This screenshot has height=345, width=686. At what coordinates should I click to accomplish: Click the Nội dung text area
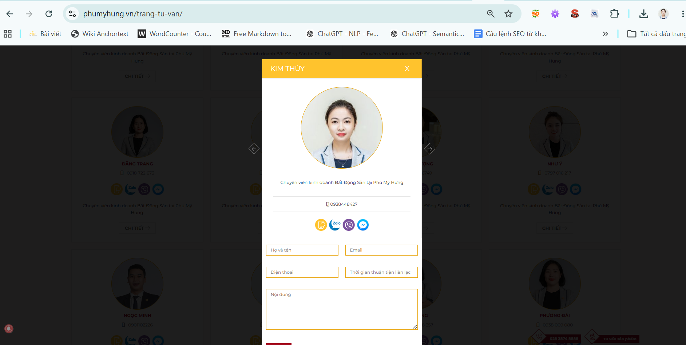342,309
